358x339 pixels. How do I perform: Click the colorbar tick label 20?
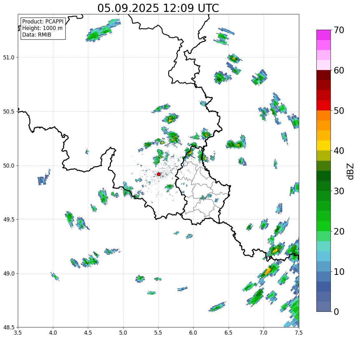tap(339, 231)
